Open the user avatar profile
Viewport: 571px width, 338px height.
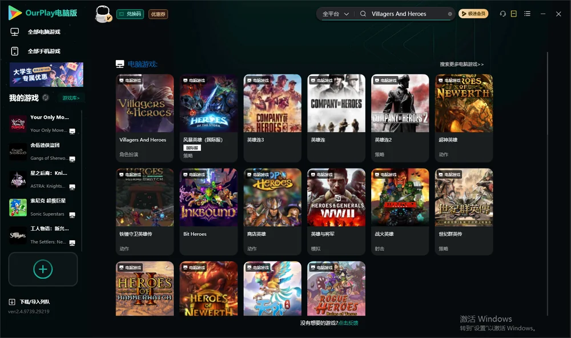(x=103, y=14)
